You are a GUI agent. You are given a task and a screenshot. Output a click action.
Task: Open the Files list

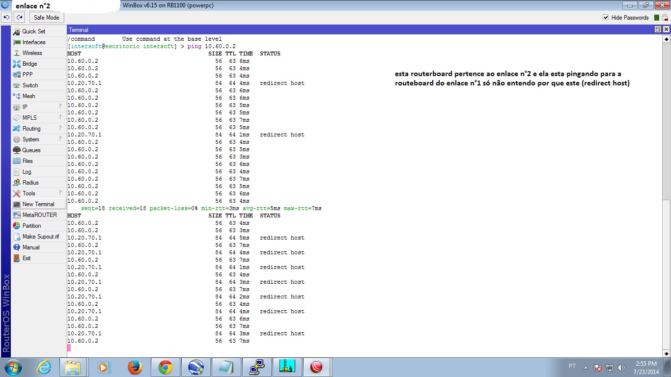[38, 161]
